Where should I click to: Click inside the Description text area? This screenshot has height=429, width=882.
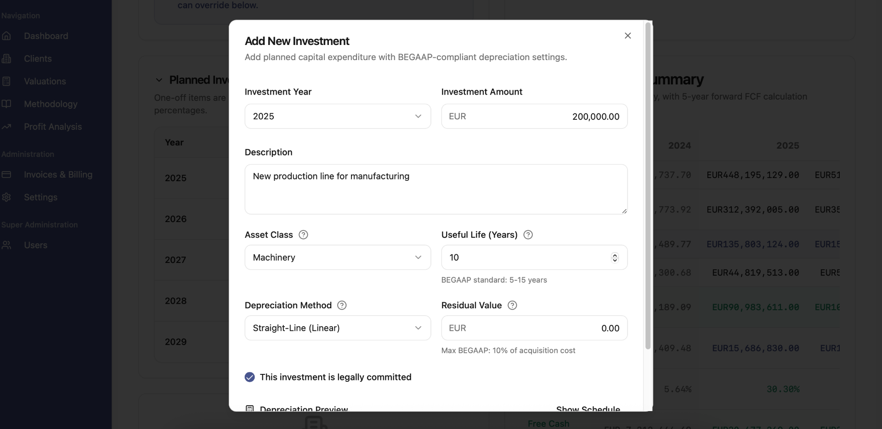click(435, 189)
